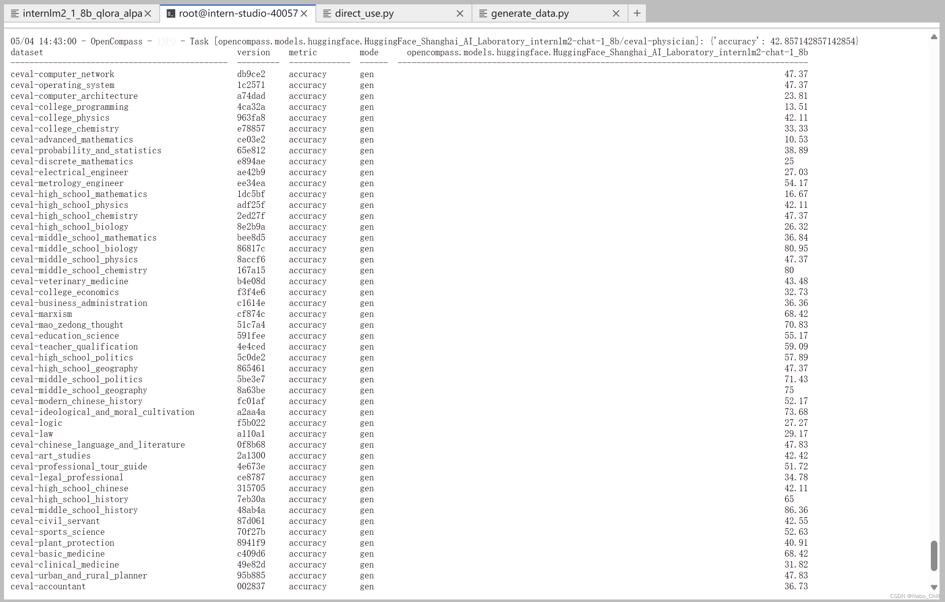The width and height of the screenshot is (945, 602).
Task: Click the 'dataset' column header text
Action: (27, 52)
